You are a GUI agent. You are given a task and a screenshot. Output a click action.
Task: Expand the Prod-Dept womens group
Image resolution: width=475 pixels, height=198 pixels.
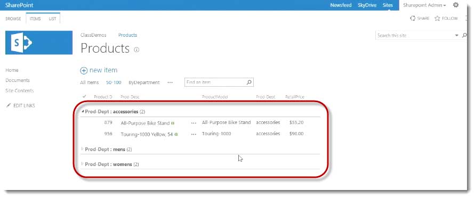tap(83, 164)
